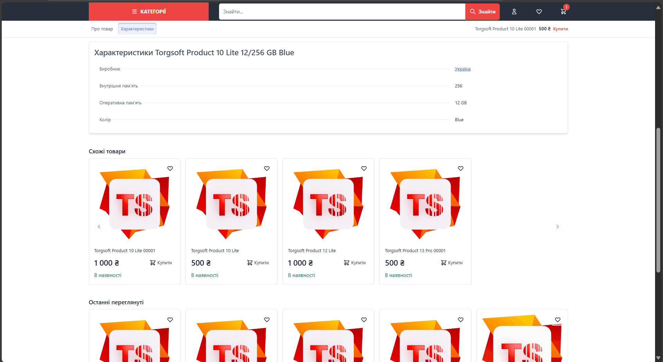
Task: Open the user account icon
Action: (x=514, y=12)
